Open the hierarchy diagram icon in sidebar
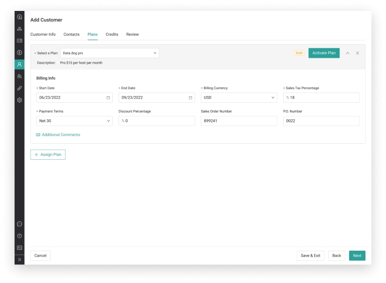 click(x=19, y=29)
